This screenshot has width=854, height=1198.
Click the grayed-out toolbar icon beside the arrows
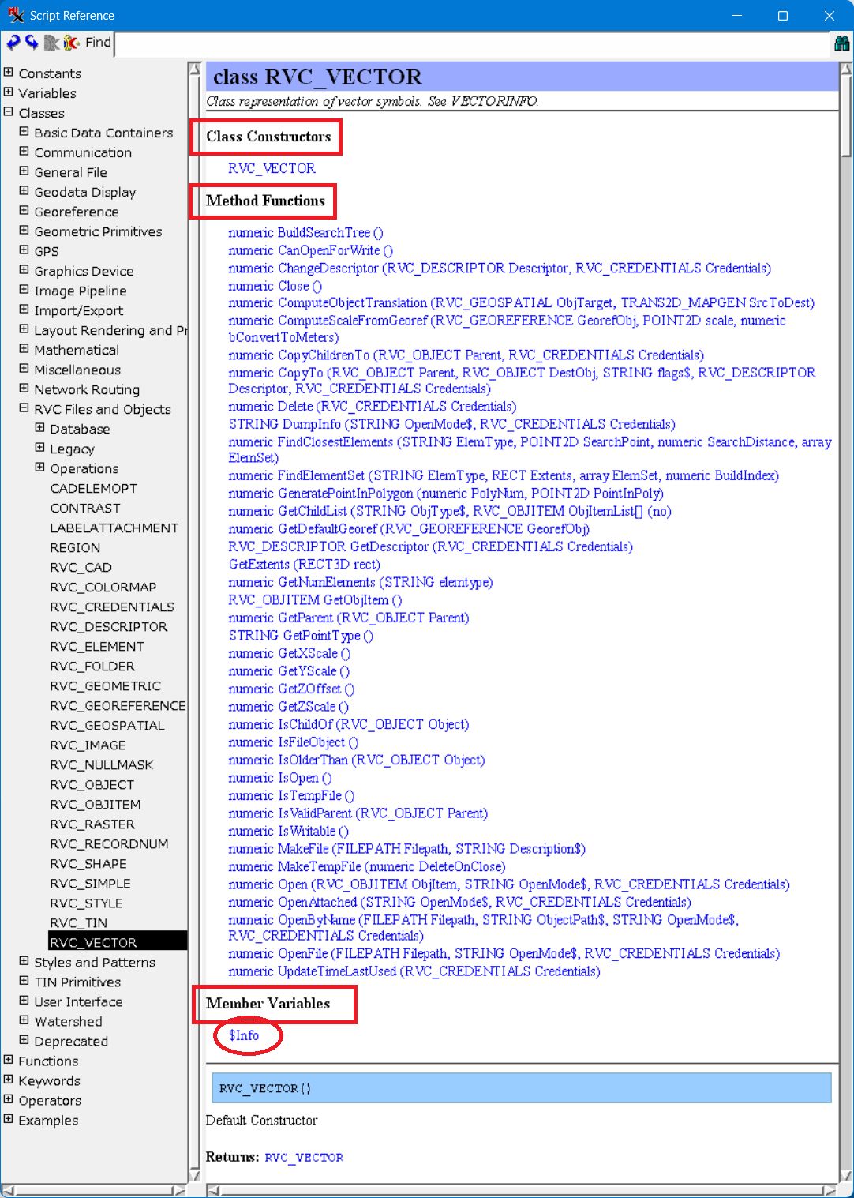pos(51,43)
